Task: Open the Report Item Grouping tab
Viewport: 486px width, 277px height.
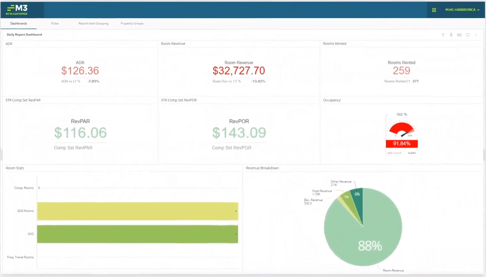Action: pos(93,23)
